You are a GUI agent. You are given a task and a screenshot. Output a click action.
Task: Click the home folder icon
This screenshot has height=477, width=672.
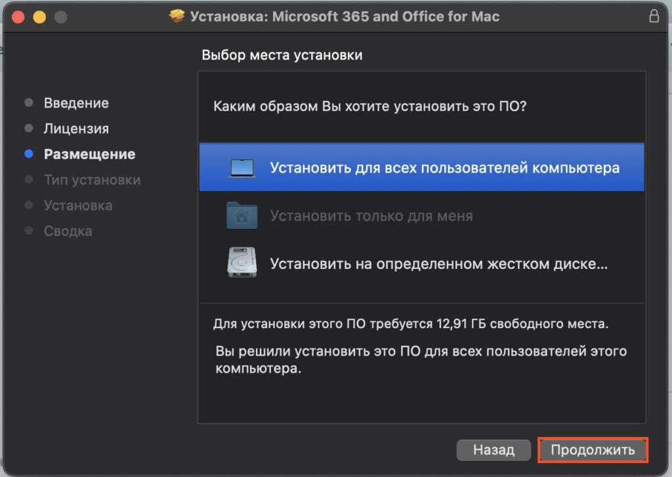241,216
